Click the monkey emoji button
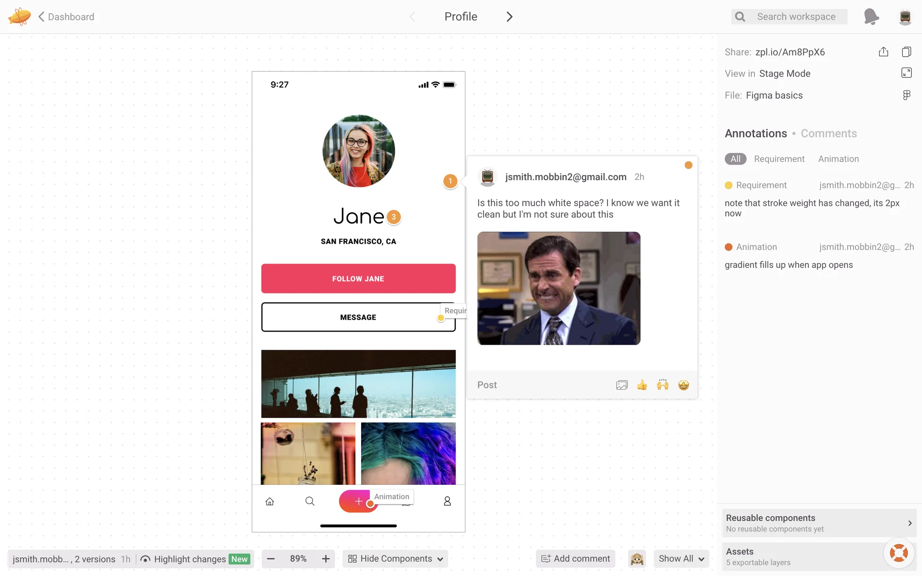Viewport: 922px width, 576px height. pos(637,559)
